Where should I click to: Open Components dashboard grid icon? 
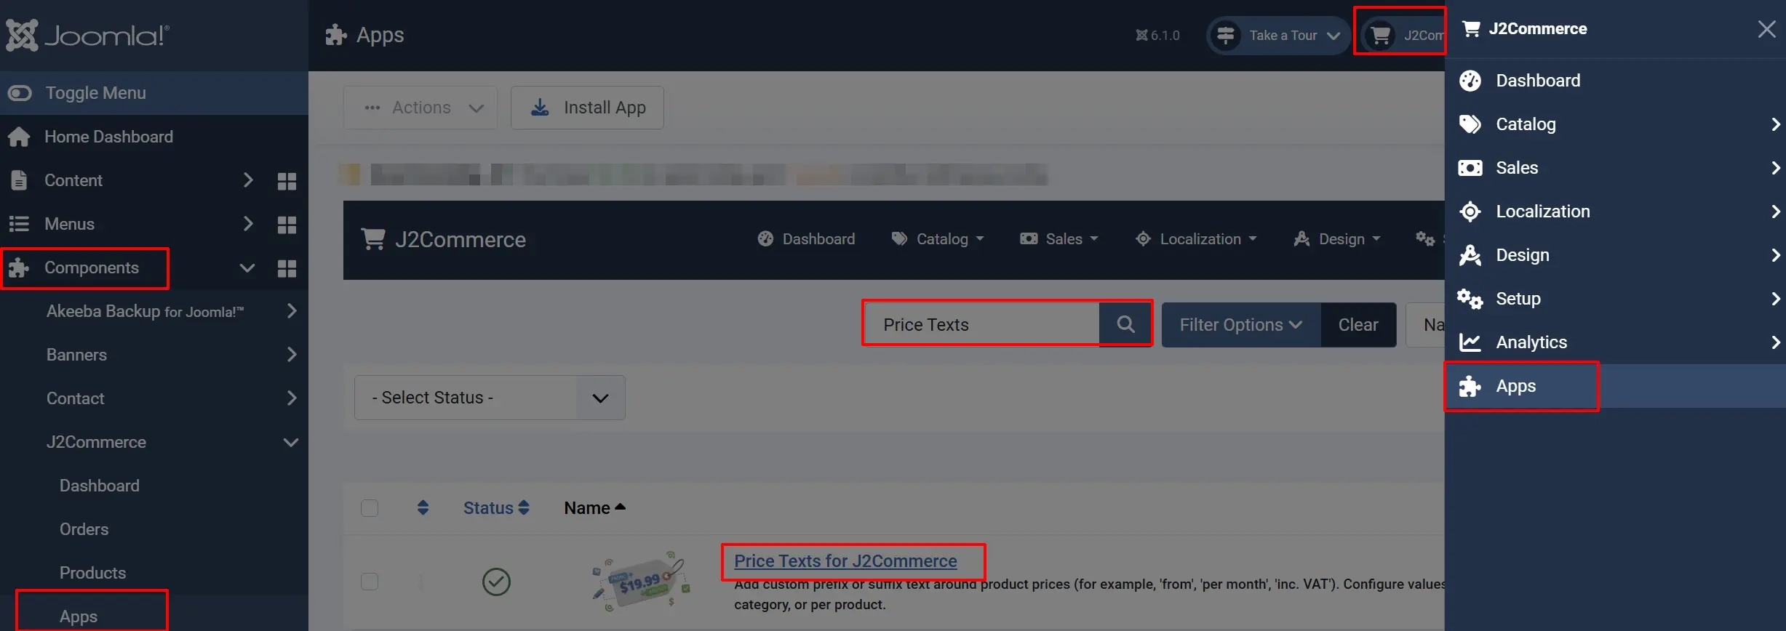point(287,268)
